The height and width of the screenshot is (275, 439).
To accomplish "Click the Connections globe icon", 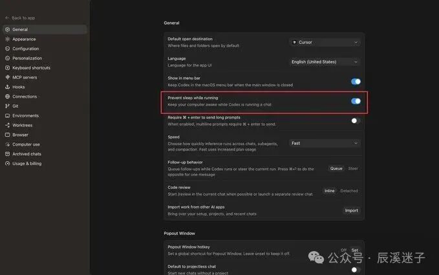I will click(8, 96).
